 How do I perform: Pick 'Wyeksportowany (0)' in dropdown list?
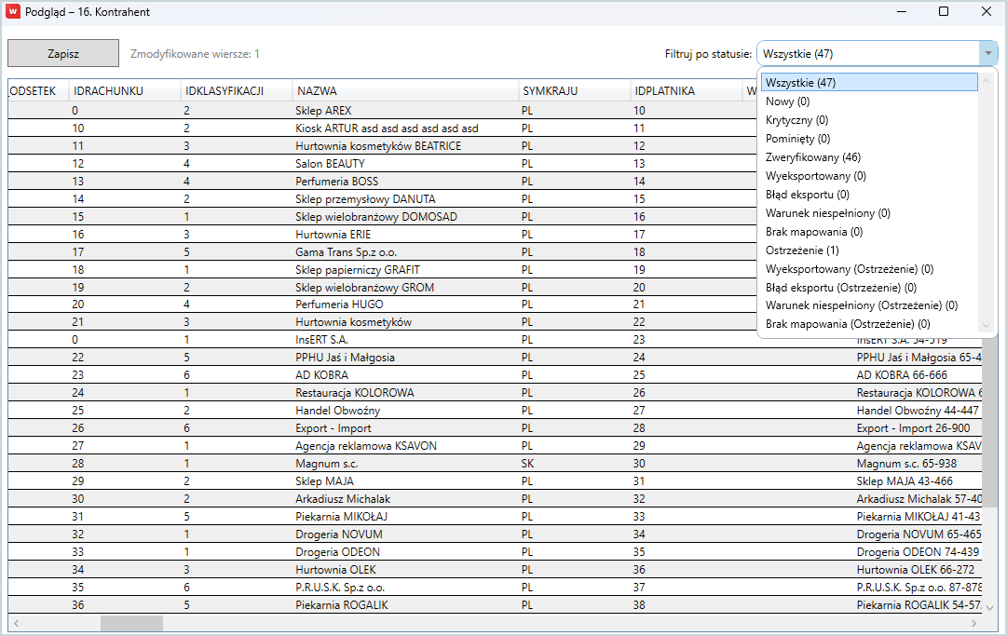click(815, 175)
